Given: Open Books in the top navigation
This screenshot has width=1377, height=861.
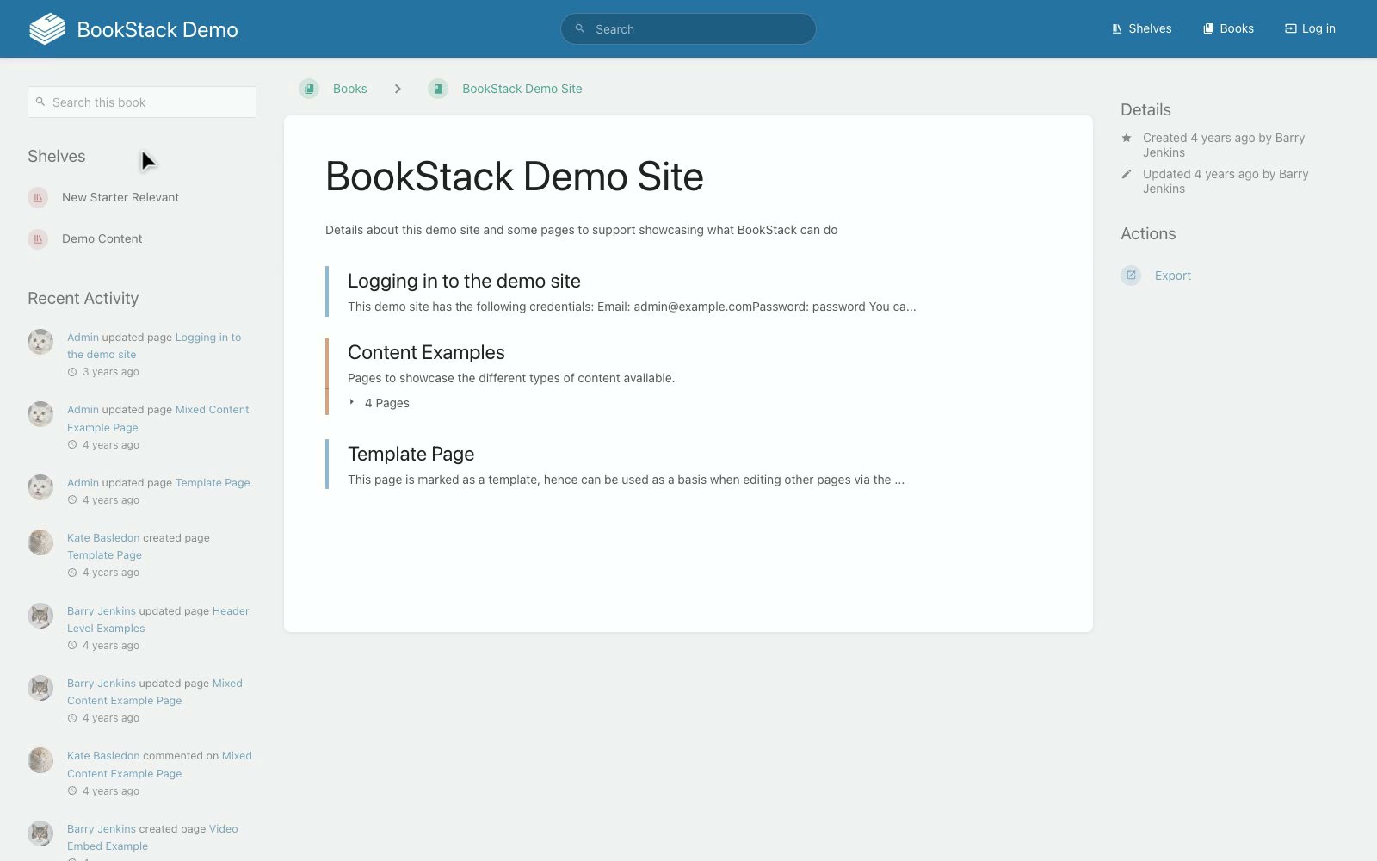Looking at the screenshot, I should point(1228,28).
